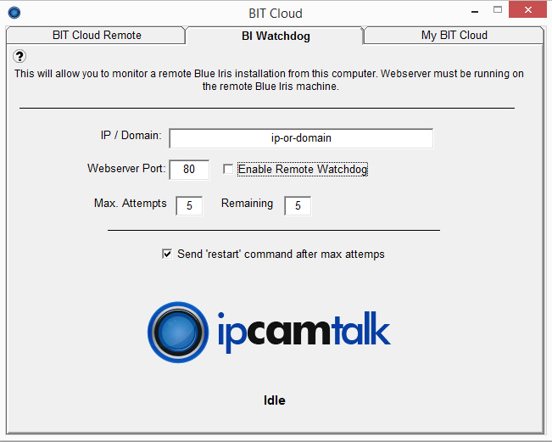552x442 pixels.
Task: Close the BIT Cloud window
Action: click(529, 11)
